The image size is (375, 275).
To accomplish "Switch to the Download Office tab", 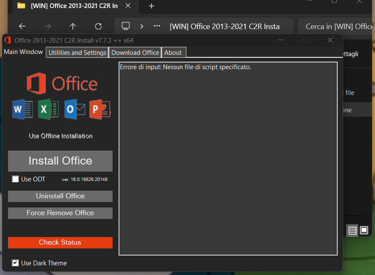I will (x=135, y=52).
